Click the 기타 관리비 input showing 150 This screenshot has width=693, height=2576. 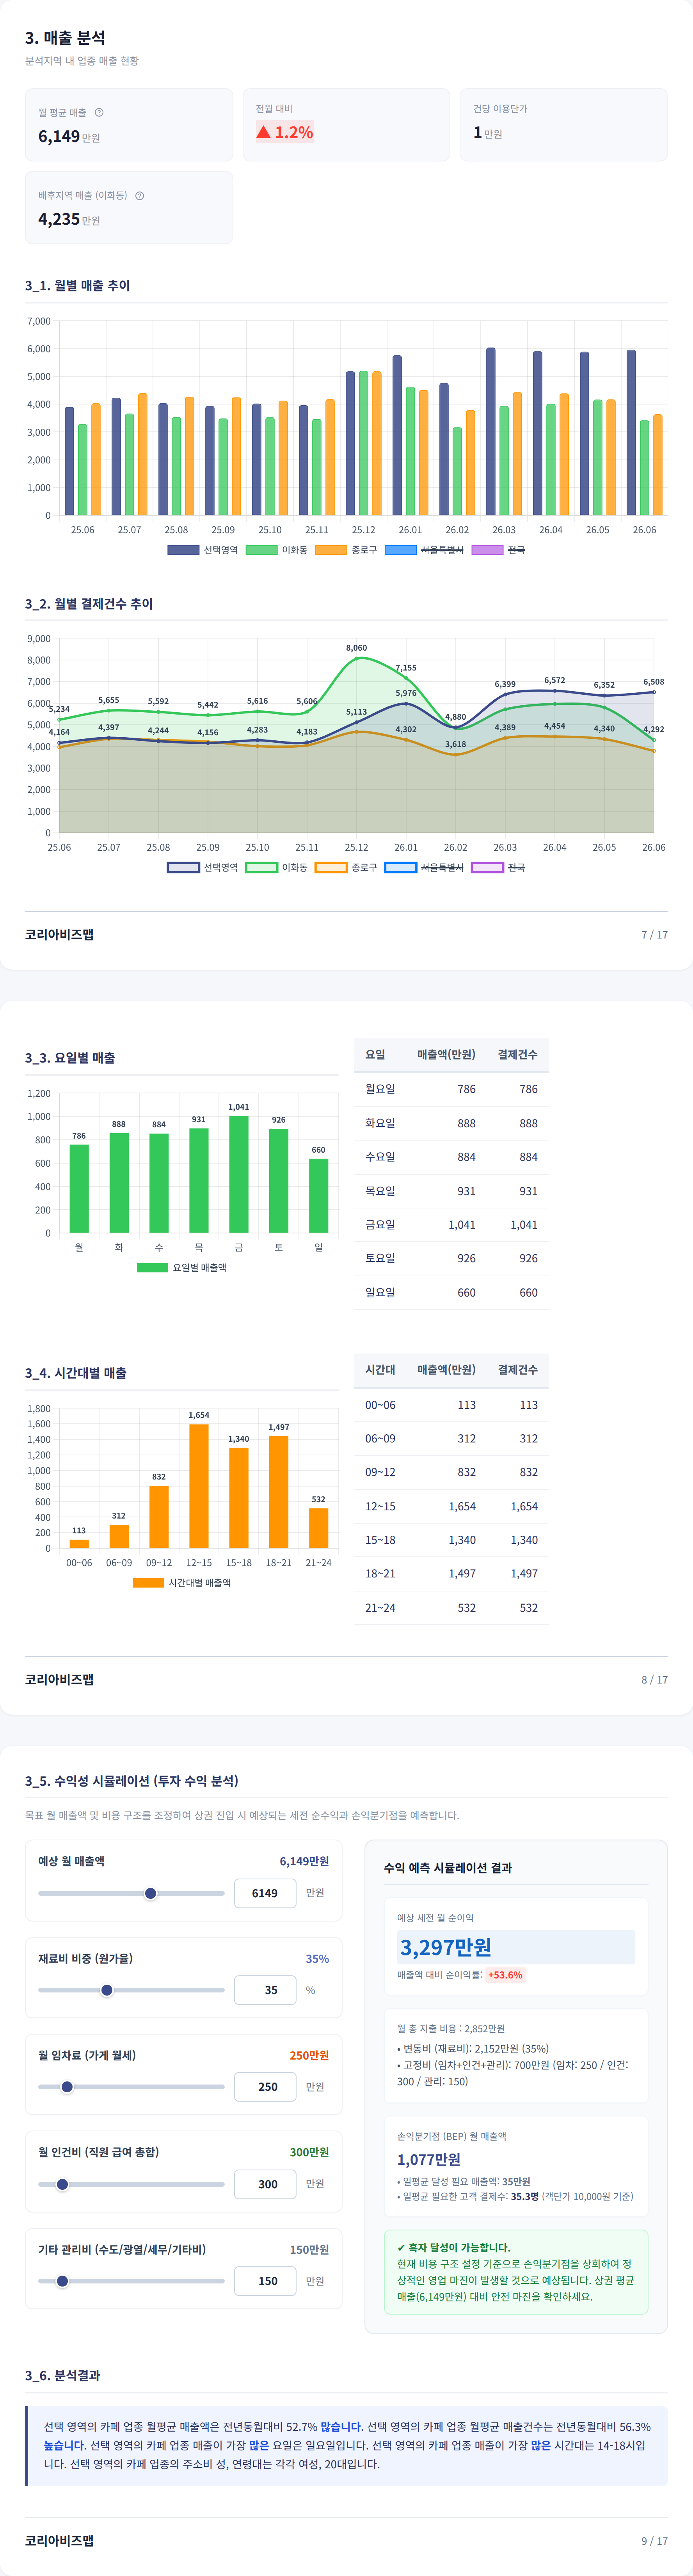265,2281
